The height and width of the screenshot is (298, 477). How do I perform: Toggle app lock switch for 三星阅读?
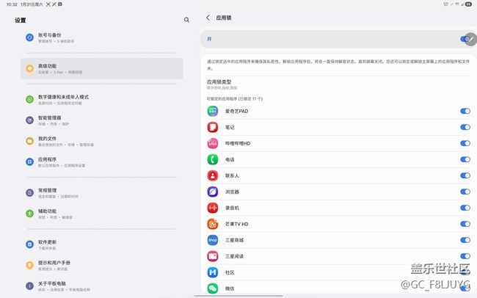(x=465, y=256)
